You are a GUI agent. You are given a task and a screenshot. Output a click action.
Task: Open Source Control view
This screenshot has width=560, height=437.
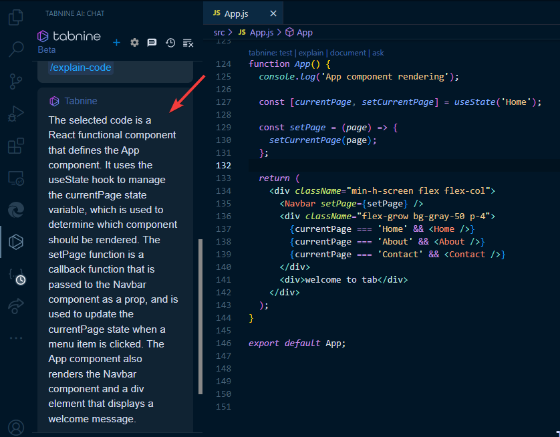pyautogui.click(x=16, y=82)
